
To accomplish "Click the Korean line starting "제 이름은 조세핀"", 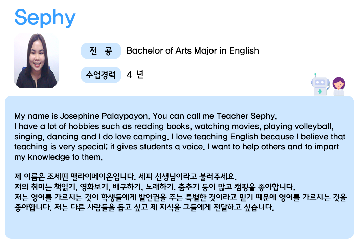I will [x=125, y=176].
